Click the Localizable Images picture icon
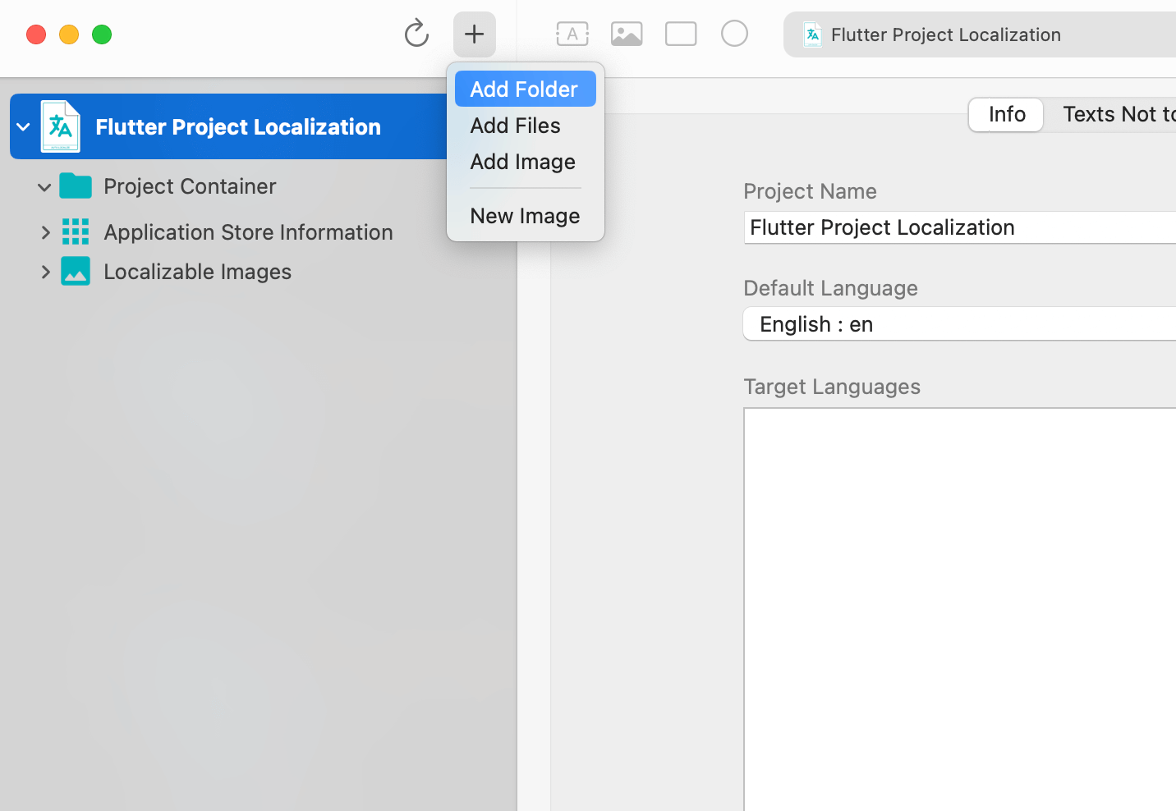This screenshot has width=1176, height=811. [x=76, y=271]
